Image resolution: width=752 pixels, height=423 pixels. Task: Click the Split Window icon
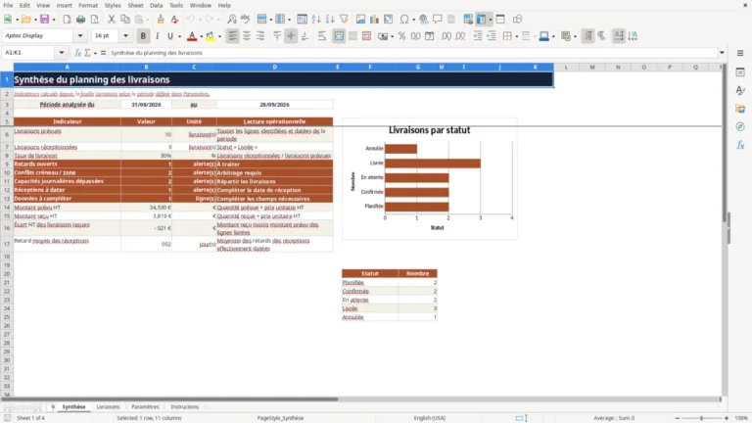tap(500, 20)
